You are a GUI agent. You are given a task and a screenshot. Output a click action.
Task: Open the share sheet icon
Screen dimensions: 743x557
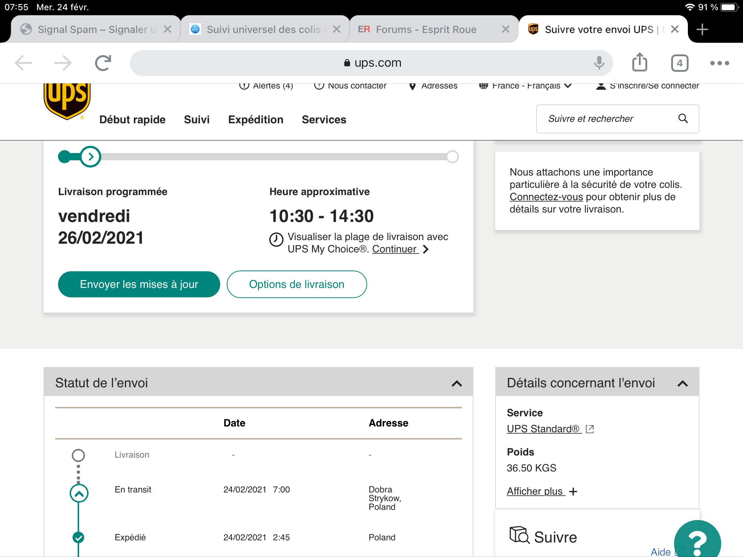(x=640, y=62)
